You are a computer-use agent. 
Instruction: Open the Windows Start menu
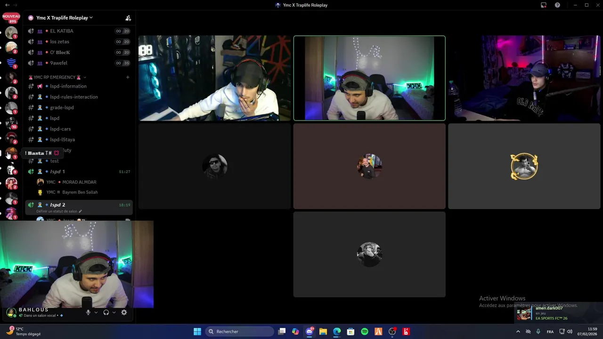tap(197, 331)
